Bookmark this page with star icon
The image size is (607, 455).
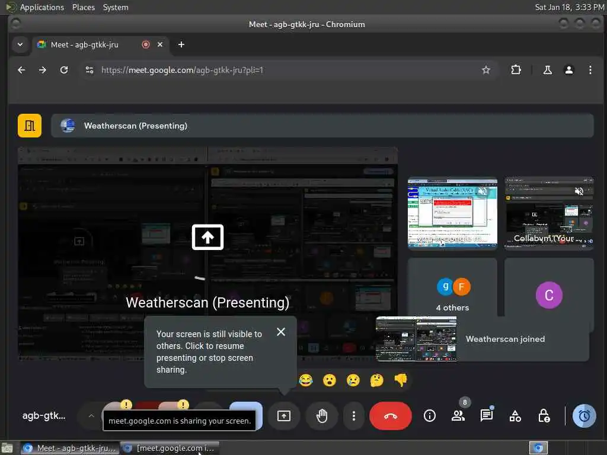(486, 70)
